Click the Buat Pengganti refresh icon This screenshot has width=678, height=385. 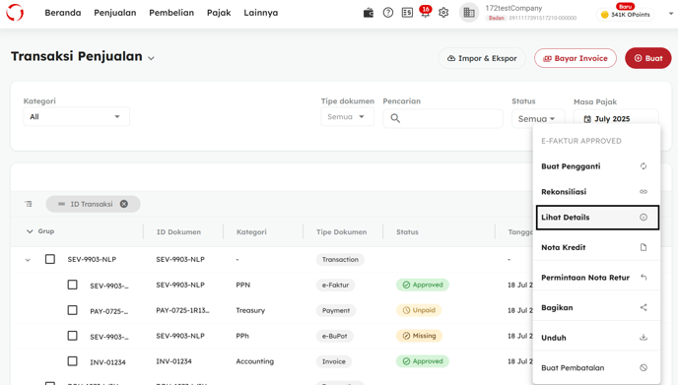point(644,166)
